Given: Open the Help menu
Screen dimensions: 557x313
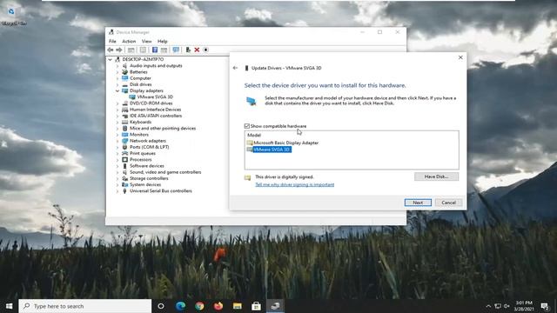Looking at the screenshot, I should coord(163,41).
